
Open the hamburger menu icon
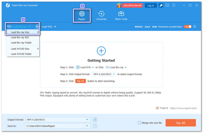point(174,5)
